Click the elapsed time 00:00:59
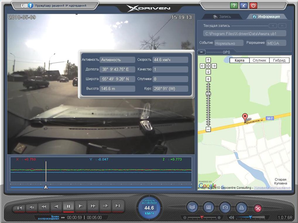 pos(74,217)
